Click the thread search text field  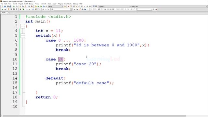[144, 9]
